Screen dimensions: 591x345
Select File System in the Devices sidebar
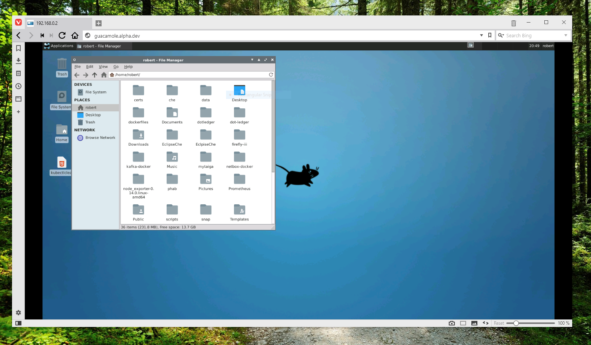pos(96,92)
